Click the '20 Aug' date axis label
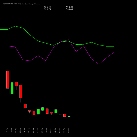 16,130
